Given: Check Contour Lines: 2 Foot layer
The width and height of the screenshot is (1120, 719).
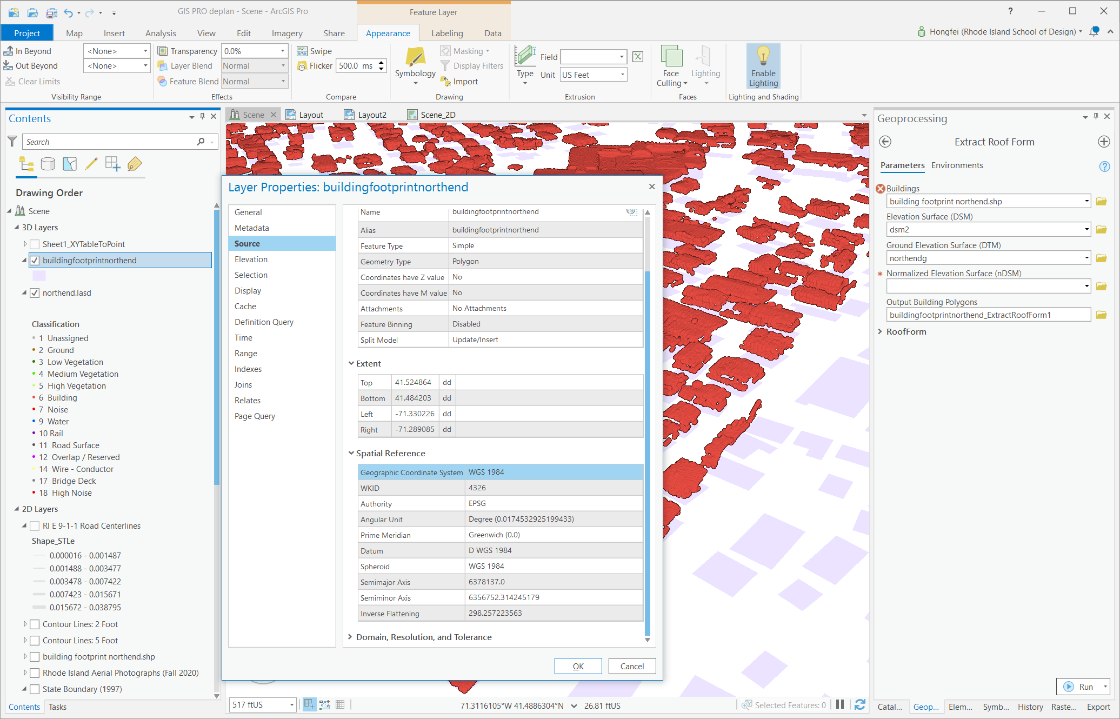Looking at the screenshot, I should coord(35,624).
